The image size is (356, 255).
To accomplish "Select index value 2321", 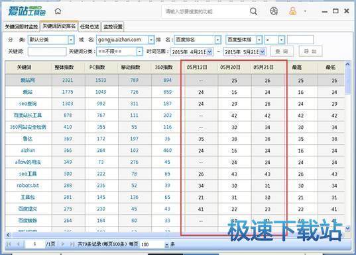I will click(x=68, y=80).
